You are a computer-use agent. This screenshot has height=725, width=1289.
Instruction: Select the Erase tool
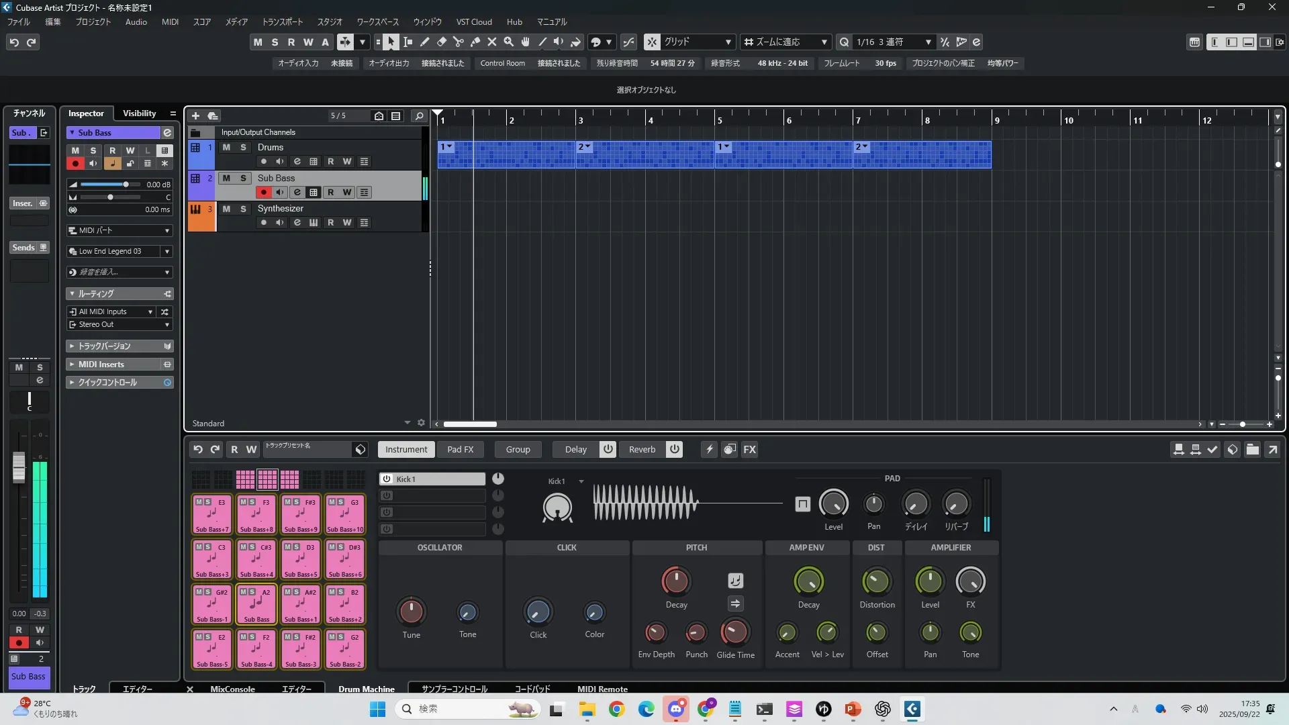click(x=442, y=42)
